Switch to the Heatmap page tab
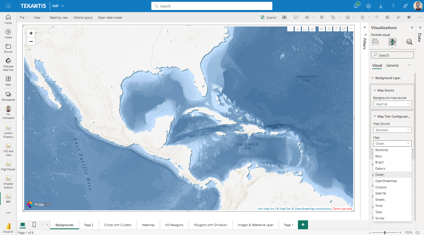The image size is (424, 235). pyautogui.click(x=148, y=225)
